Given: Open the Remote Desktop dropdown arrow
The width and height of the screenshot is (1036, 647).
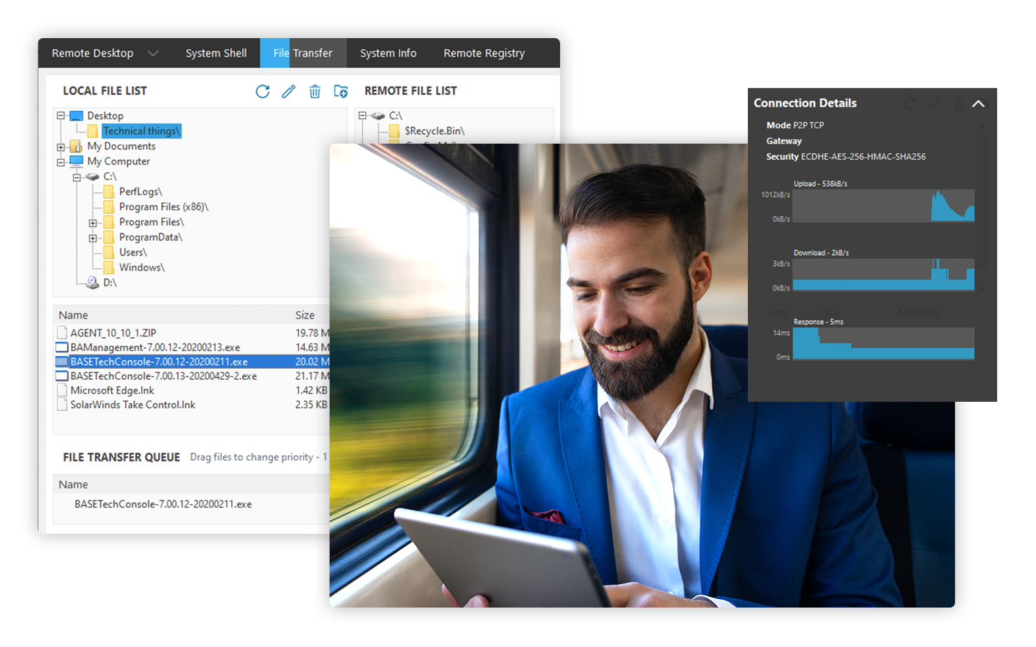Looking at the screenshot, I should (153, 53).
